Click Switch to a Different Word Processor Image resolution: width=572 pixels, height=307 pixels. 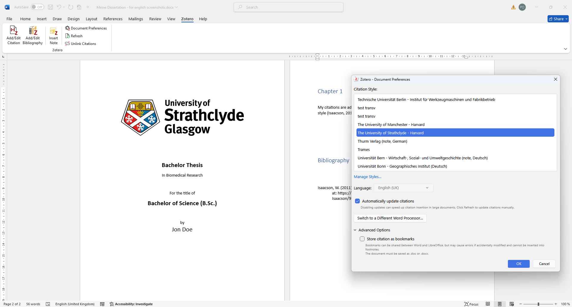coord(390,218)
